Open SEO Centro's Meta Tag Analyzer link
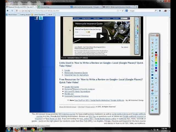Image resolution: width=176 pixels, height=132 pixels. tap(77, 92)
